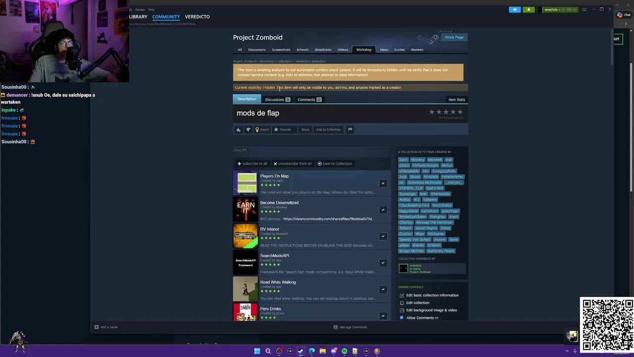The height and width of the screenshot is (357, 634).
Task: Select the Description tab
Action: click(247, 99)
